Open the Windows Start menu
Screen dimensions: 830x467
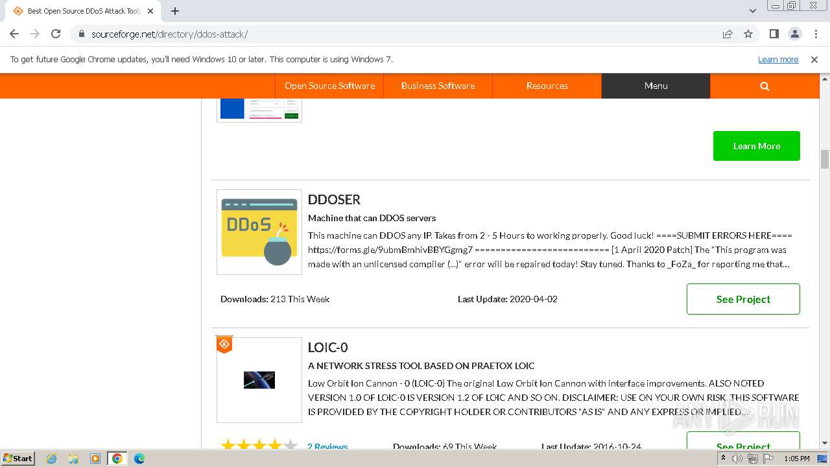18,458
